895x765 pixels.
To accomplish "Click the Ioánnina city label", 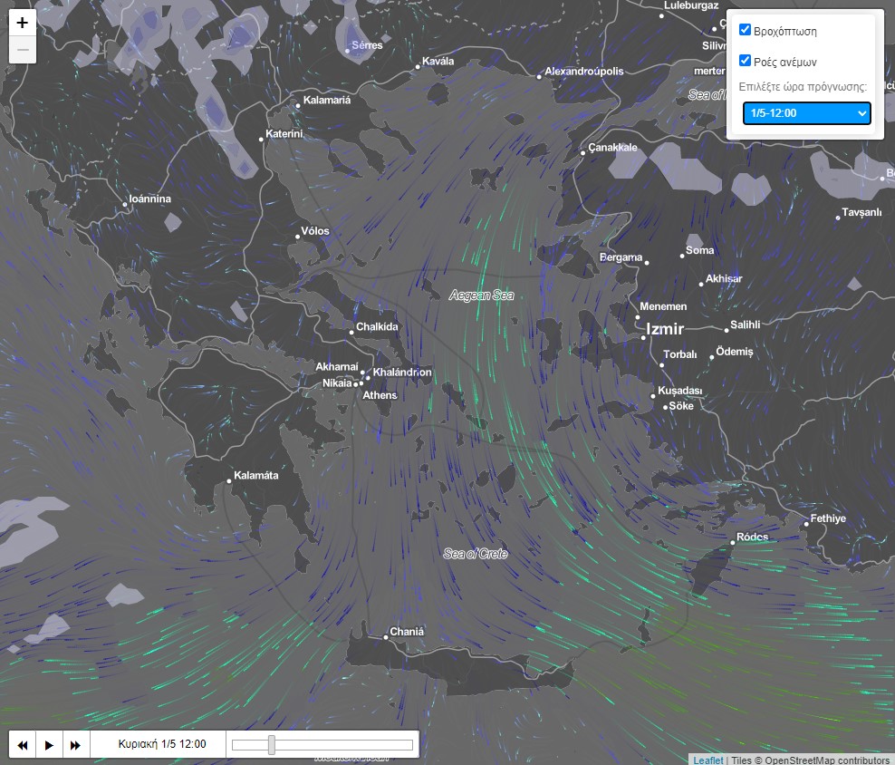I will (150, 199).
